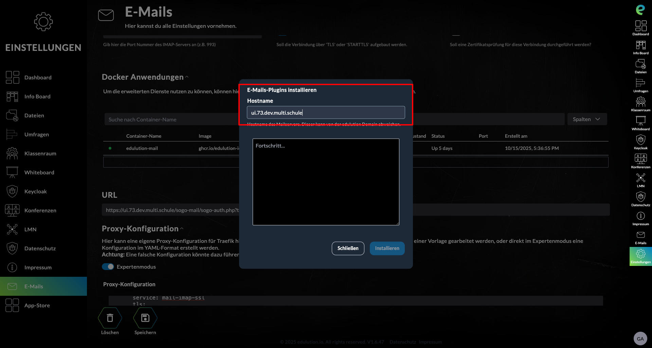The image size is (652, 348).
Task: Select the Klassenraum icon on the right
Action: click(x=640, y=102)
